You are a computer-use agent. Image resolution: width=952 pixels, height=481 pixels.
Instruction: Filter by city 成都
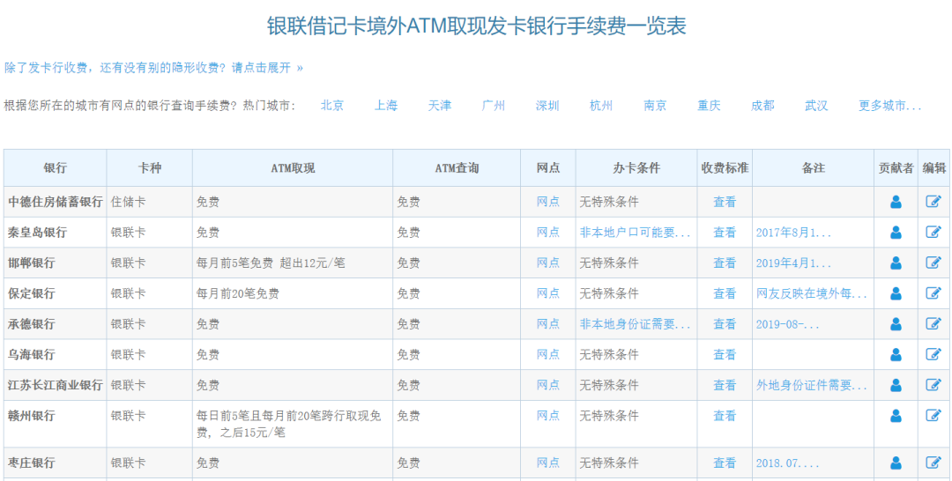(x=762, y=106)
